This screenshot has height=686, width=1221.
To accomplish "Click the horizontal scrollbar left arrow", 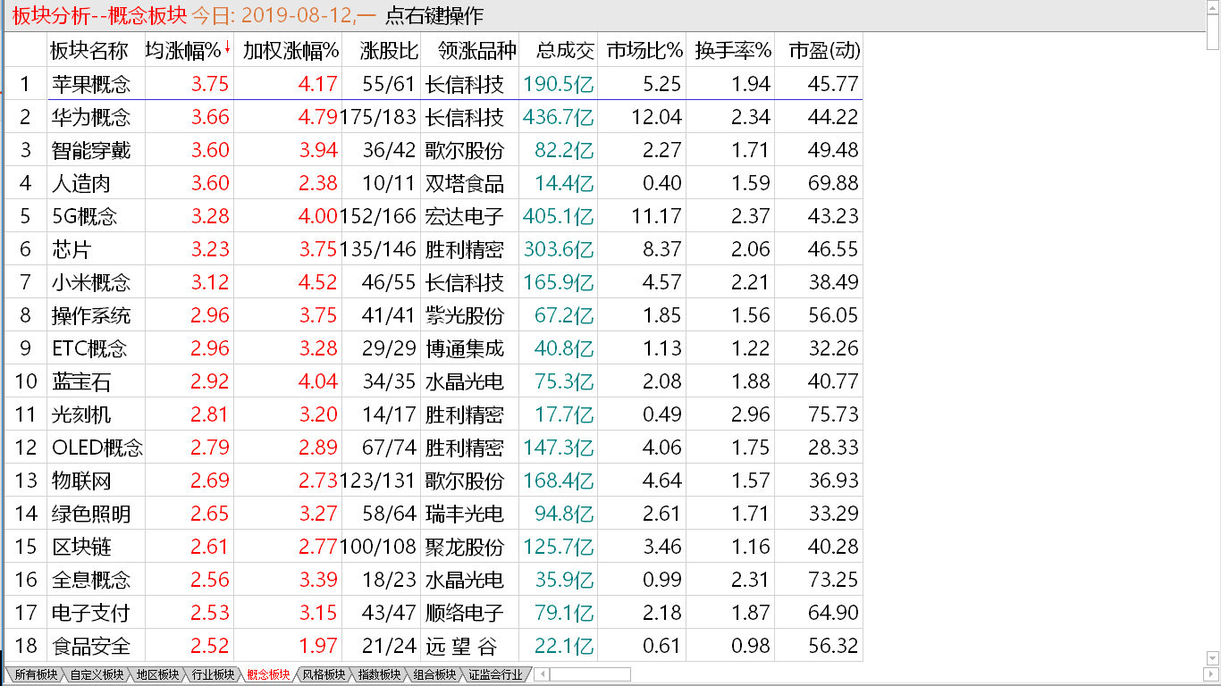I will click(541, 675).
